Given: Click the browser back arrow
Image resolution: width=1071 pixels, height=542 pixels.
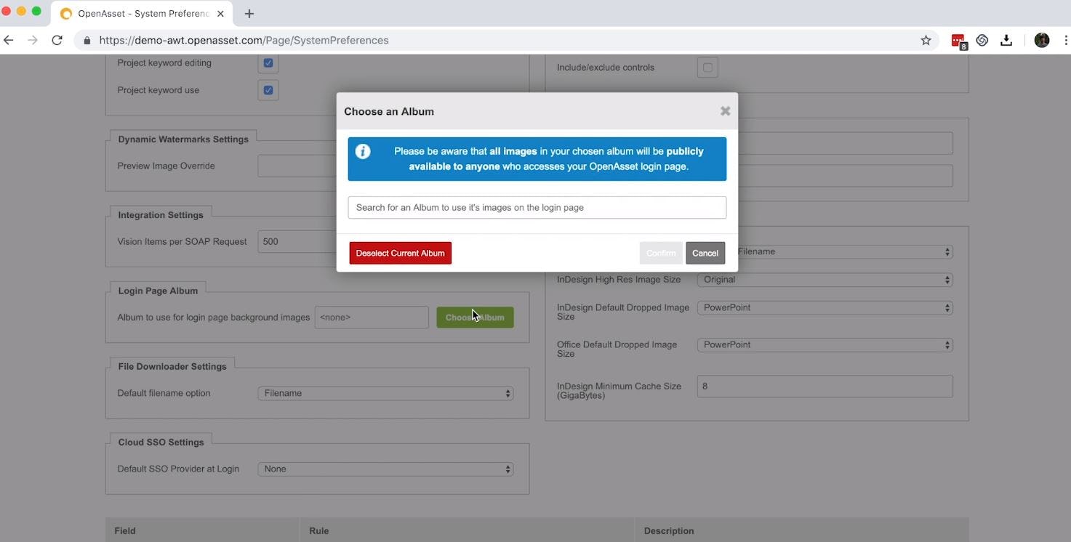Looking at the screenshot, I should [9, 40].
